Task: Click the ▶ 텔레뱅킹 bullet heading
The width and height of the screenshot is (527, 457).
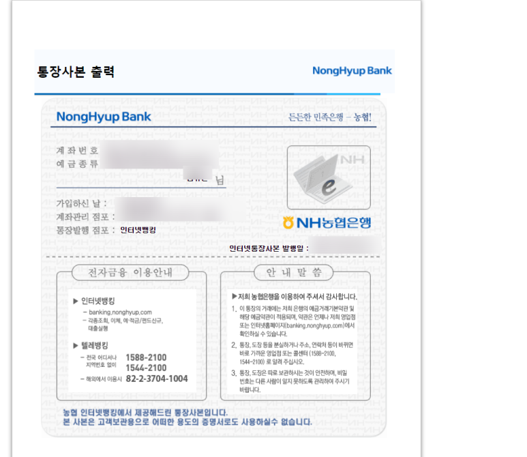Action: click(91, 345)
